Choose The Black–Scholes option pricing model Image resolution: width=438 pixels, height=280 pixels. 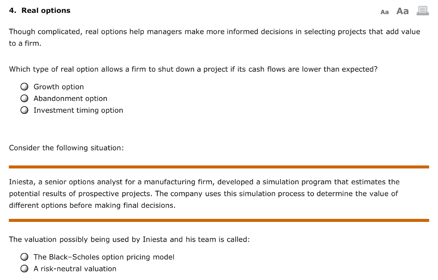pos(24,256)
